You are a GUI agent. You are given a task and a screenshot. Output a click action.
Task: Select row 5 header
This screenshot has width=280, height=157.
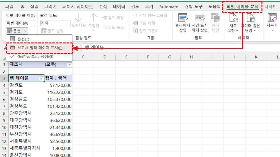(4, 92)
